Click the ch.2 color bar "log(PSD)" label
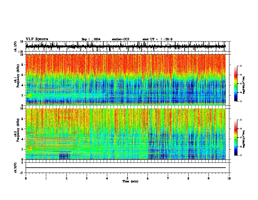This screenshot has width=258, height=200. [x=244, y=139]
